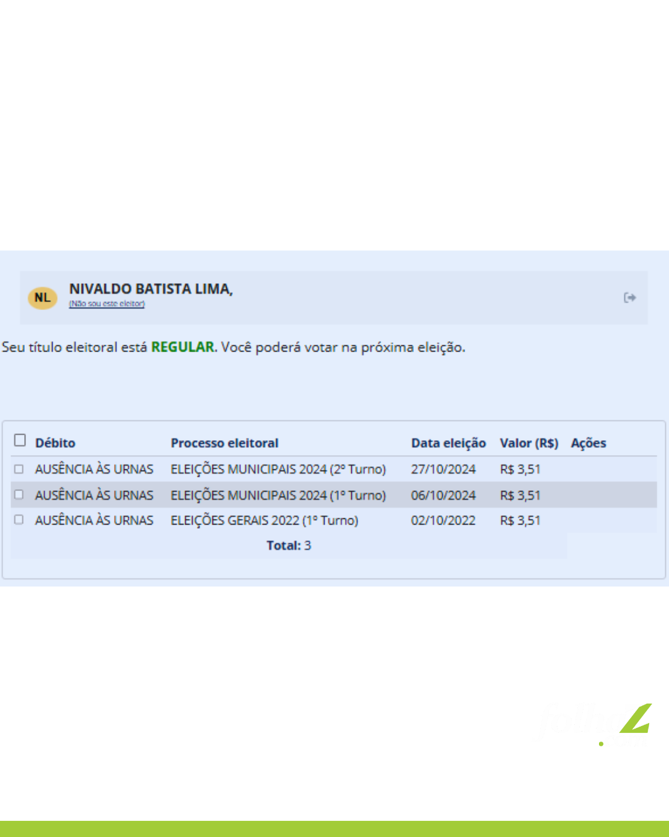Click the Data eleição column header
Viewport: 669px width, 837px height.
pos(448,443)
